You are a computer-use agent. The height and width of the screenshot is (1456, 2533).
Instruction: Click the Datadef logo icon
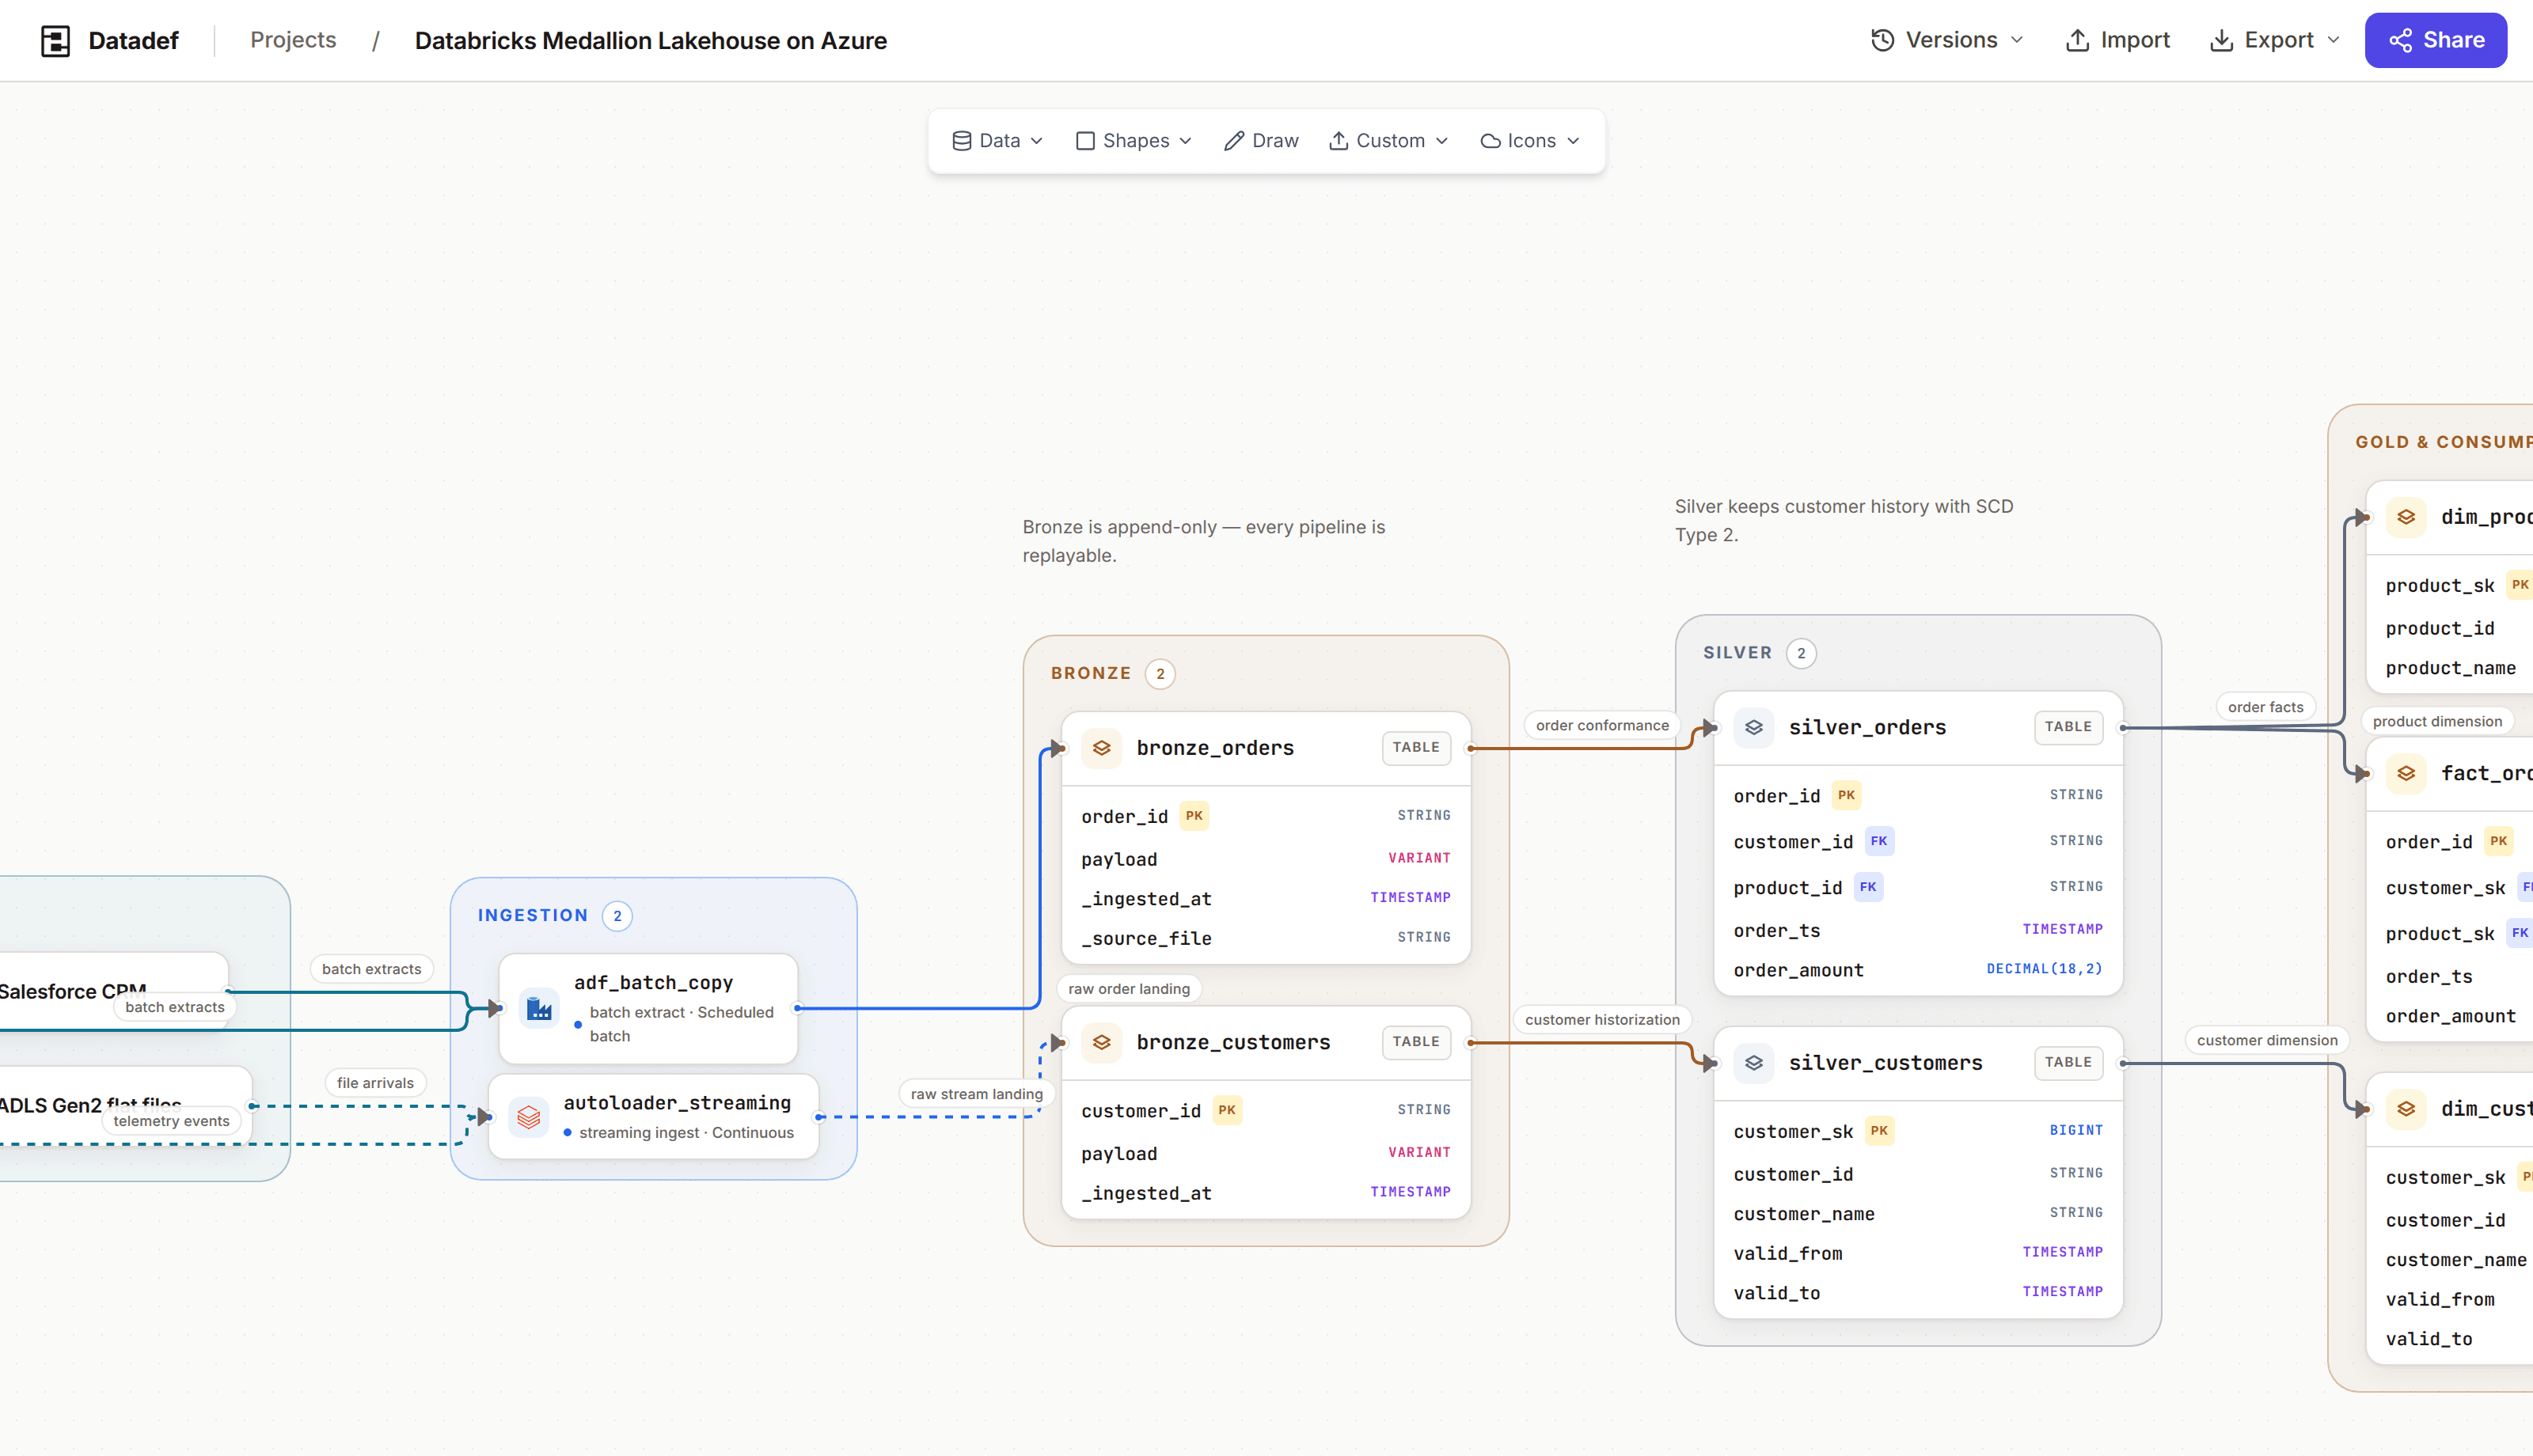(x=55, y=41)
